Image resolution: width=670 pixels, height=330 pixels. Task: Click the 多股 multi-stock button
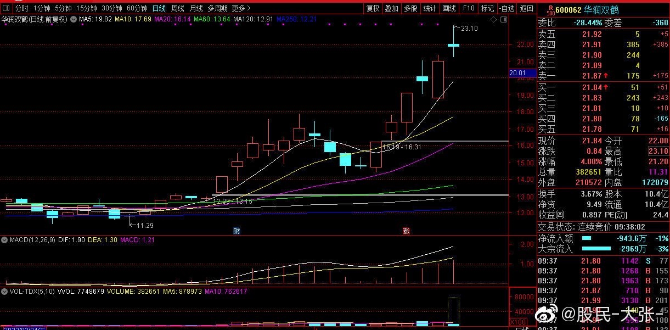pos(410,8)
